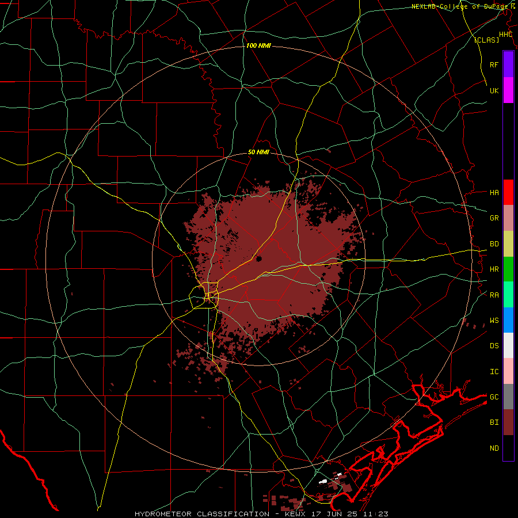Click the ND black legend swatch
The image size is (518, 518).
coord(508,448)
